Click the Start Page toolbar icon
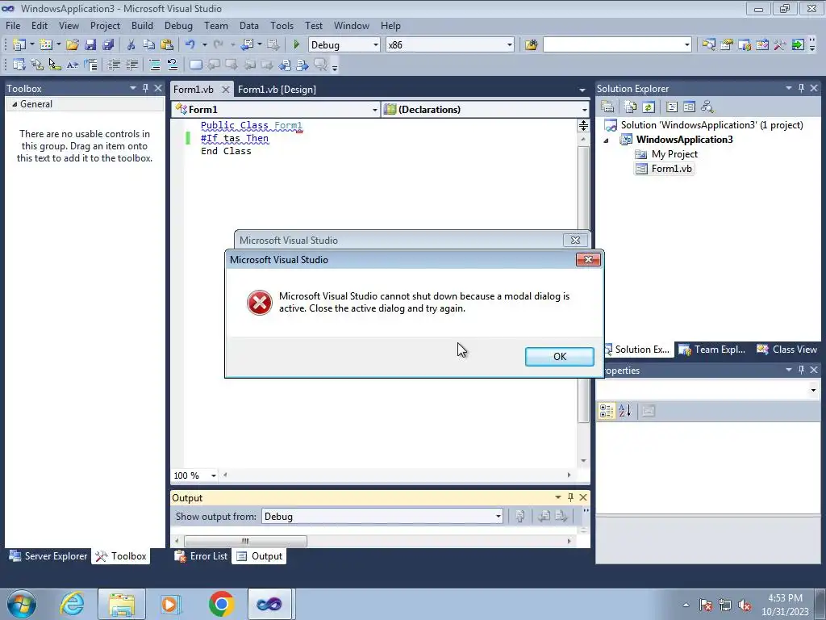 pyautogui.click(x=798, y=45)
